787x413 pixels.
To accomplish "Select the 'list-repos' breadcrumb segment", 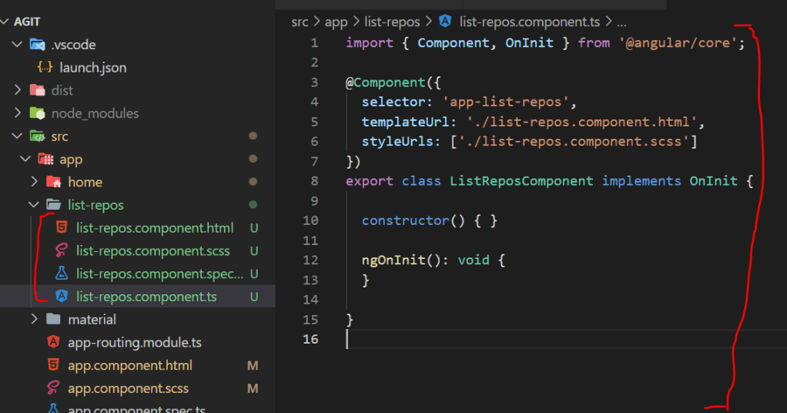I will pyautogui.click(x=392, y=22).
